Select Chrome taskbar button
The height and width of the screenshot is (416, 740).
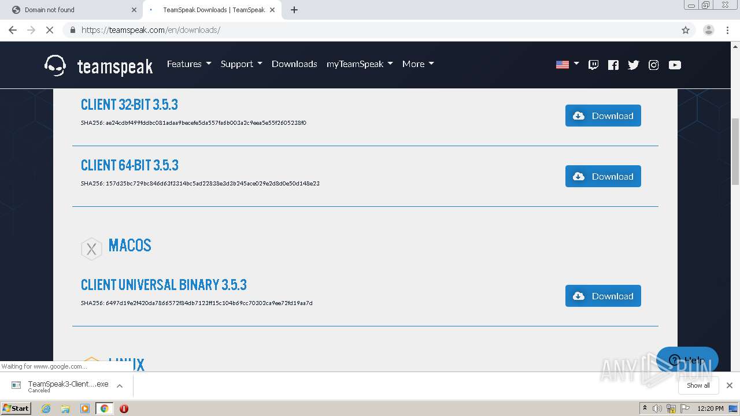pos(104,408)
